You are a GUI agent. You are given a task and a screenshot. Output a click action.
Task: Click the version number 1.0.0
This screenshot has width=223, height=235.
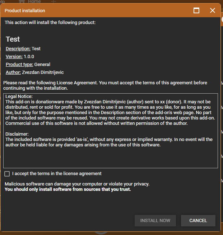tap(29, 57)
